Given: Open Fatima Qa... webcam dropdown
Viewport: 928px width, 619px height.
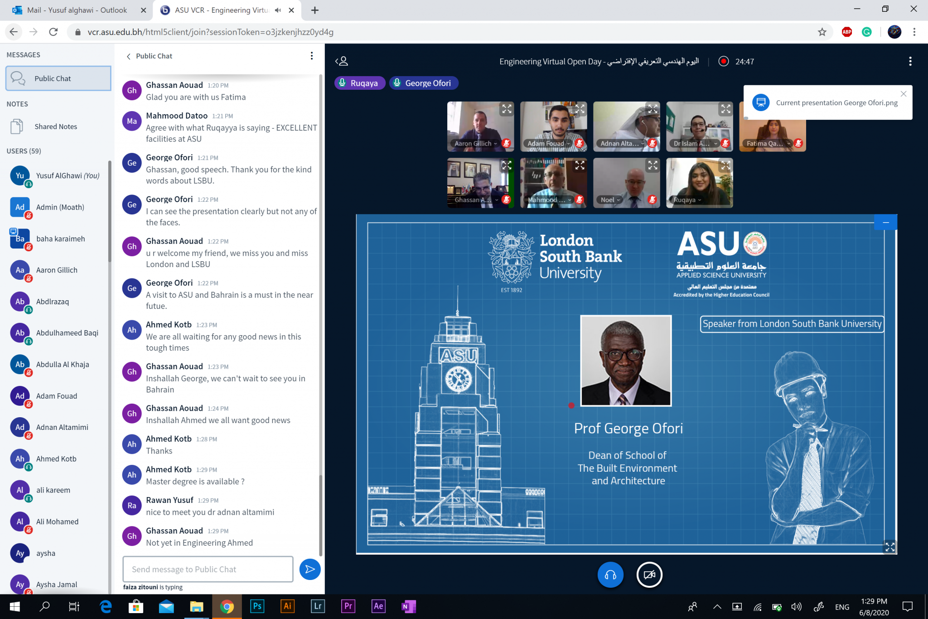Looking at the screenshot, I should (768, 143).
